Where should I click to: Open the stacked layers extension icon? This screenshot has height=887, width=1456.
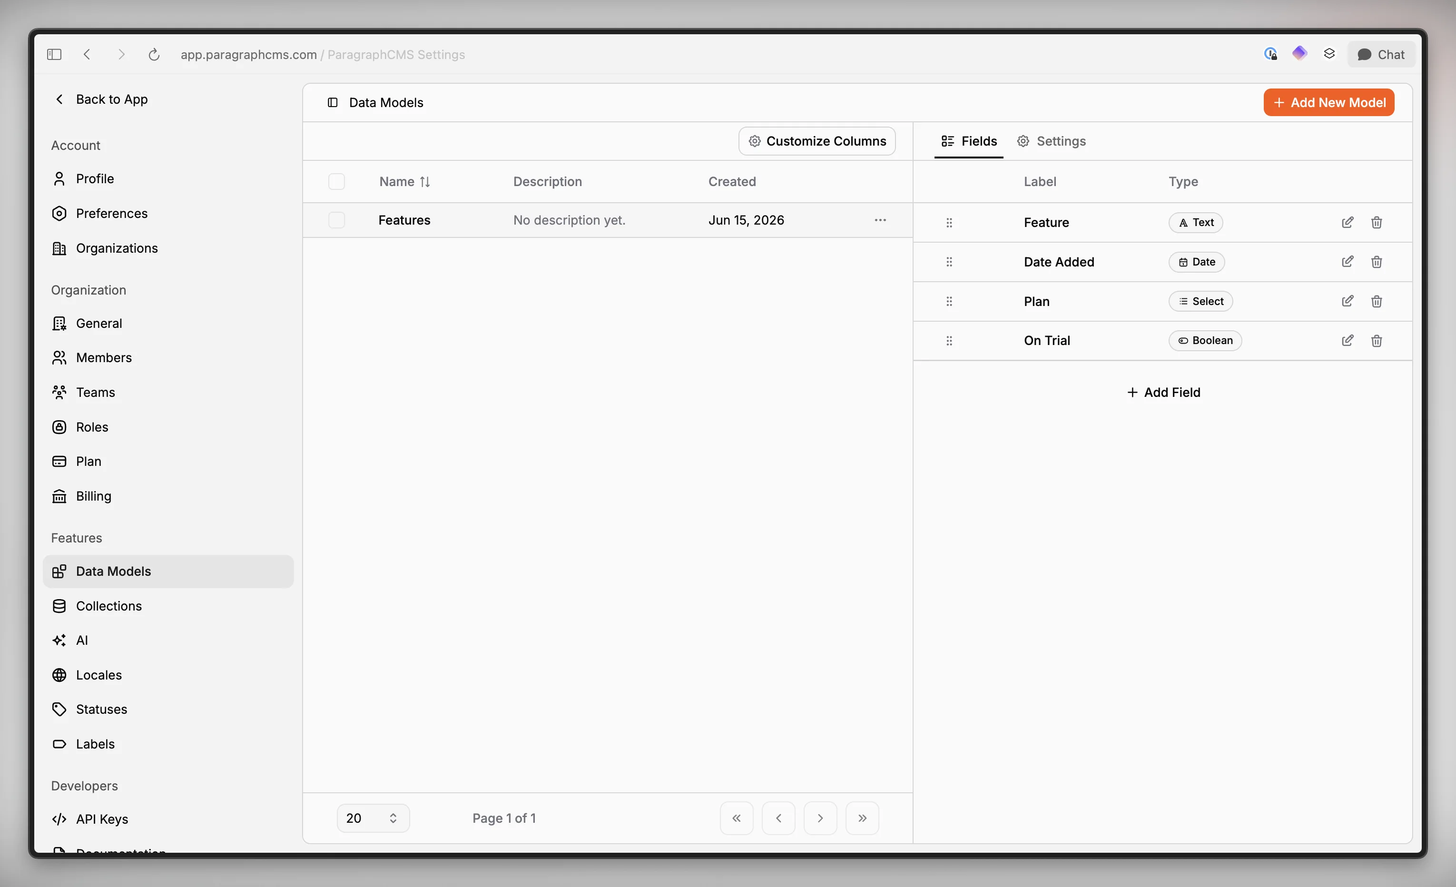click(1329, 54)
